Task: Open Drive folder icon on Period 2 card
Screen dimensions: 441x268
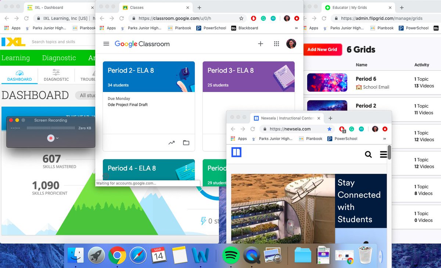Action: click(x=186, y=143)
